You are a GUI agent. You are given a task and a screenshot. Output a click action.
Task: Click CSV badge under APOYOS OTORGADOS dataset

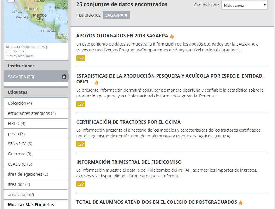(80, 58)
